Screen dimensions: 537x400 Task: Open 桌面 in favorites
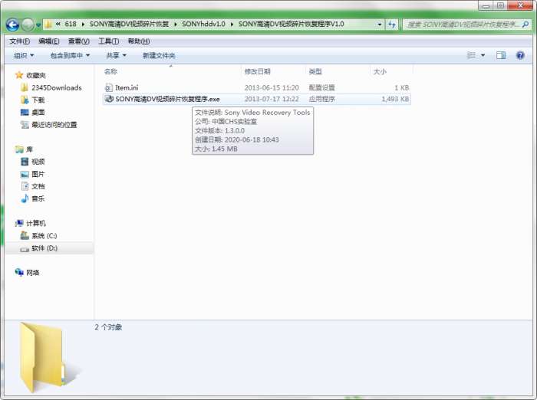(x=38, y=112)
